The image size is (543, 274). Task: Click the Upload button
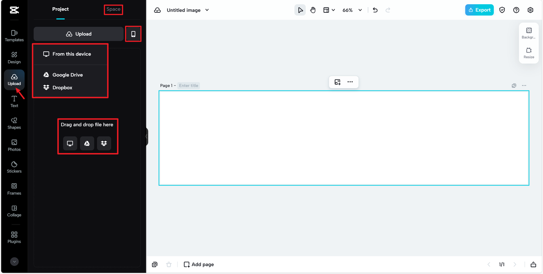pyautogui.click(x=78, y=34)
